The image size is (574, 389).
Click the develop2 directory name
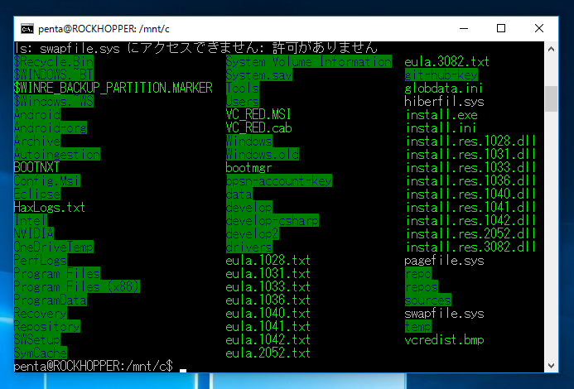253,234
